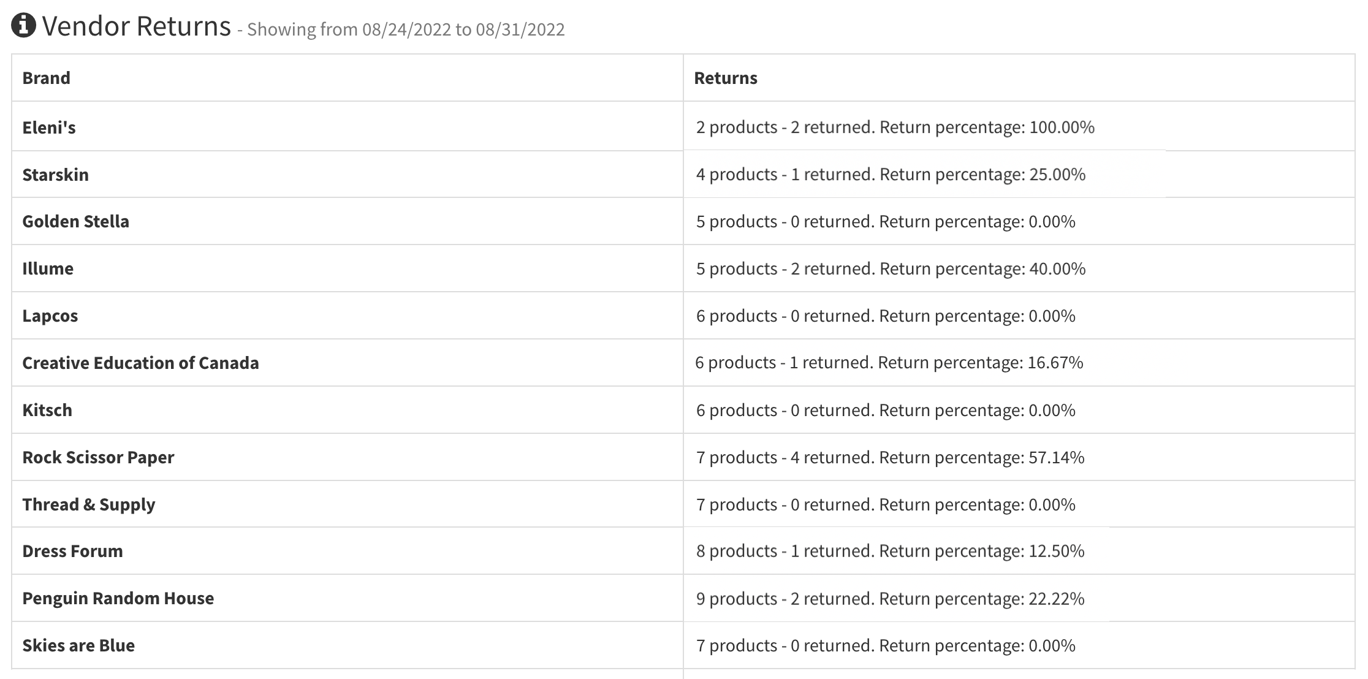Click the 100.00% return percentage text

1062,127
